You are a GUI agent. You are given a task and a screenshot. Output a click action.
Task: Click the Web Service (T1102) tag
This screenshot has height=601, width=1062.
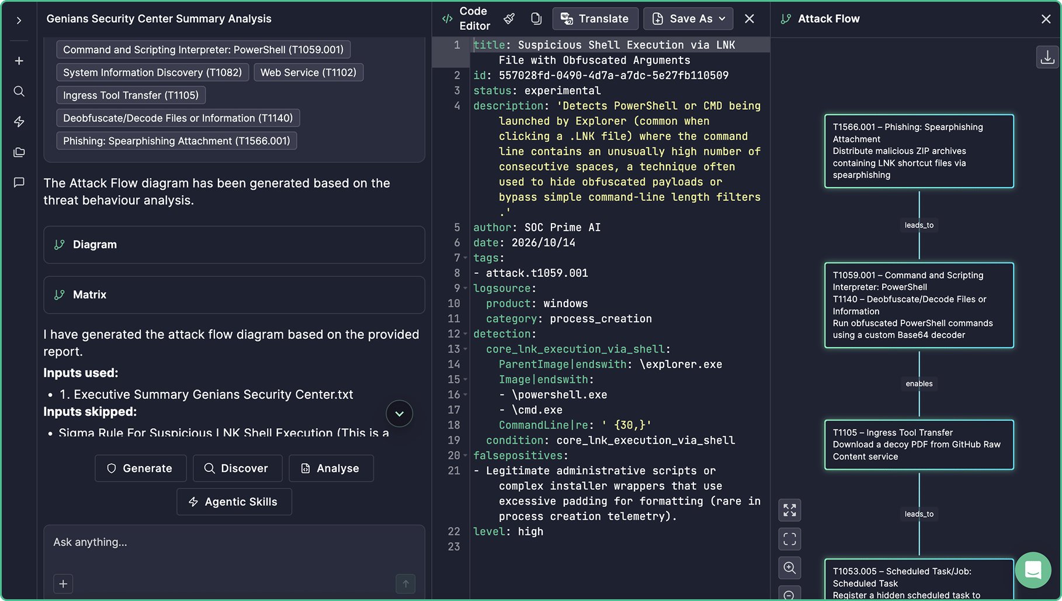308,72
